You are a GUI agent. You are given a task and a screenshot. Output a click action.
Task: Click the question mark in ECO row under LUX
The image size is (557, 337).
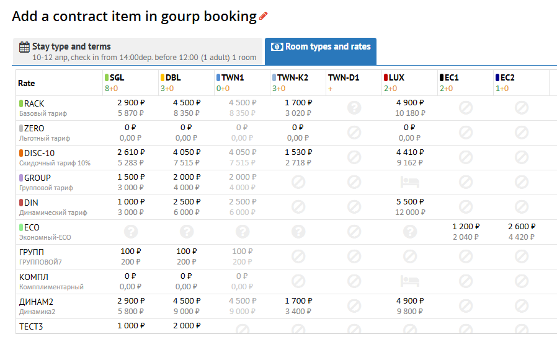click(x=409, y=232)
